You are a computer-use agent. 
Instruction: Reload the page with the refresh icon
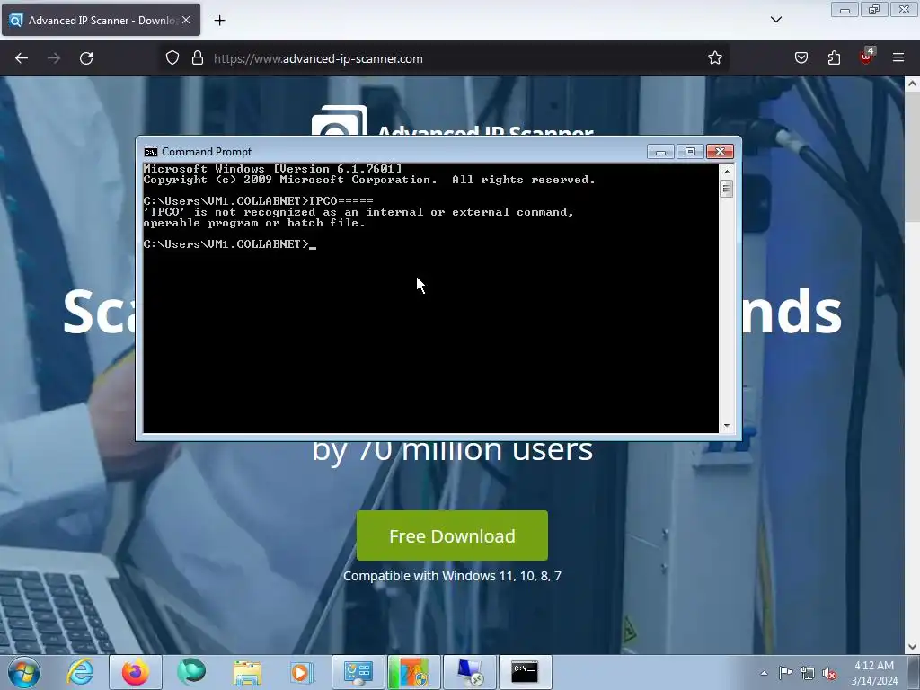[86, 58]
